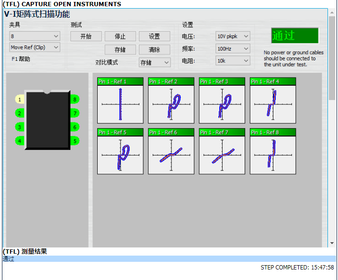The image size is (338, 280).
Task: Open the 夹具 clip dropdown showing 8
Action: (34, 36)
